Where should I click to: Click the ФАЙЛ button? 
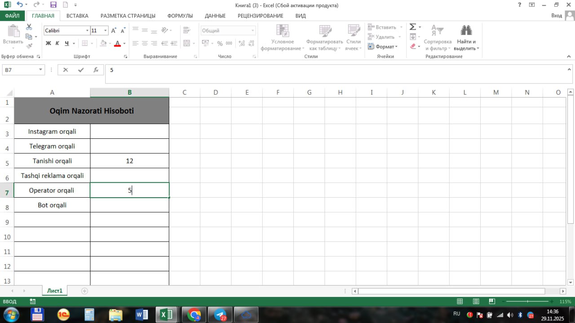pyautogui.click(x=12, y=16)
